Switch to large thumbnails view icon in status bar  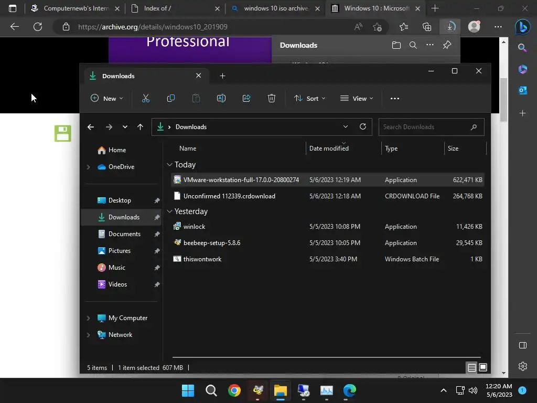pyautogui.click(x=483, y=368)
